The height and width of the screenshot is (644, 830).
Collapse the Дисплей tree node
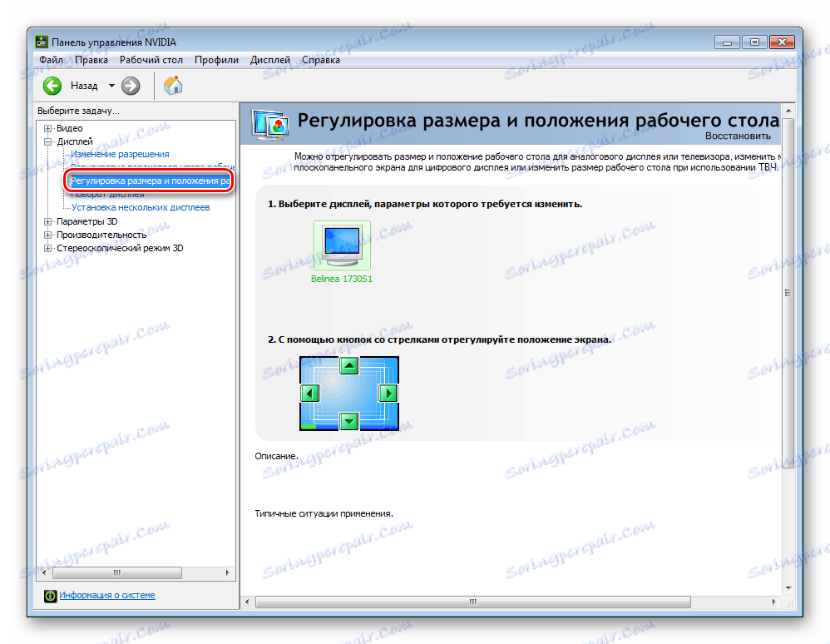[47, 141]
